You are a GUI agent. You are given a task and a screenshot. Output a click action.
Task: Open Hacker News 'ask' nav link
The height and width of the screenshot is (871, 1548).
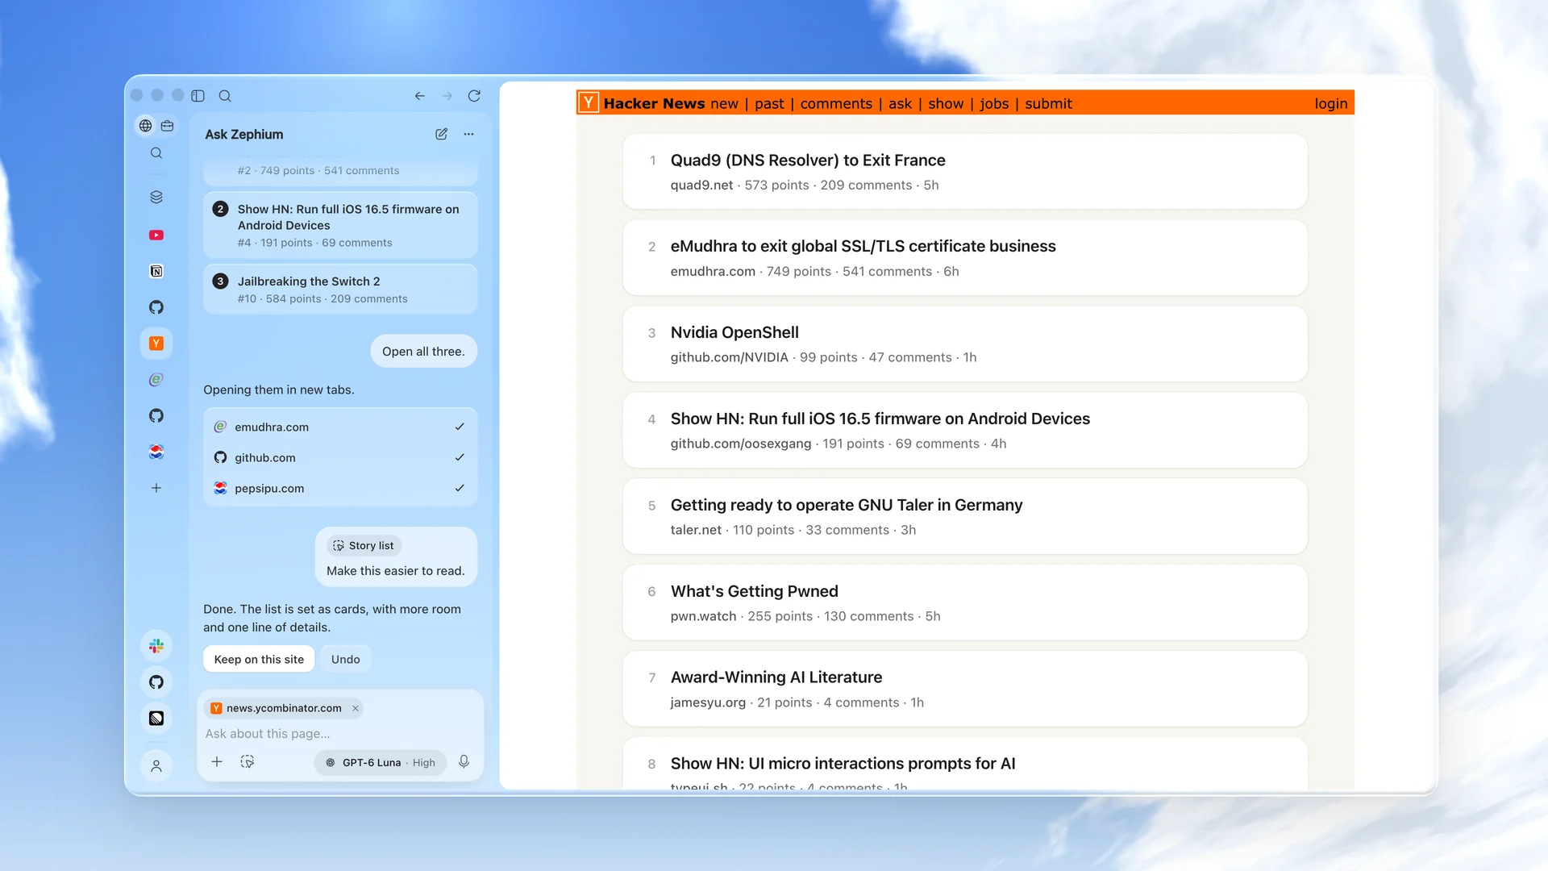pyautogui.click(x=900, y=103)
